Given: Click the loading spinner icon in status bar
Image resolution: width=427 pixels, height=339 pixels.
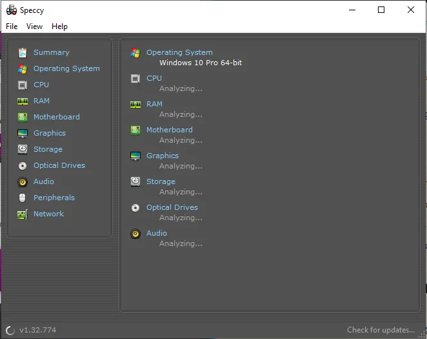Looking at the screenshot, I should coord(10,330).
